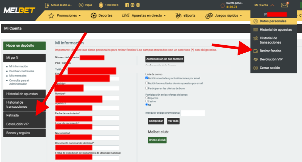Click the Melbet logo
The height and width of the screenshot is (162, 302).
(x=19, y=10)
